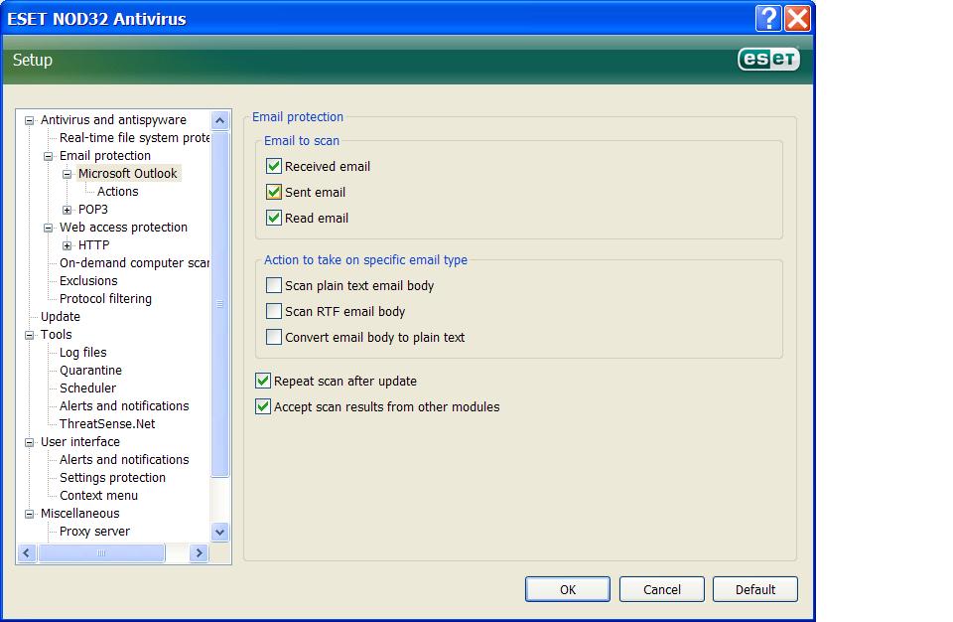Collapse the Tools tree node
This screenshot has height=622, width=953.
coord(29,336)
